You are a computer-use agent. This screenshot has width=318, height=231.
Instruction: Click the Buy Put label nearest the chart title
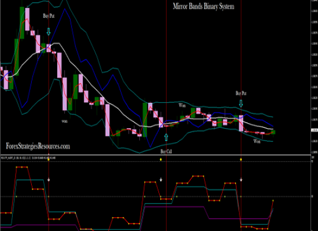pyautogui.click(x=49, y=16)
